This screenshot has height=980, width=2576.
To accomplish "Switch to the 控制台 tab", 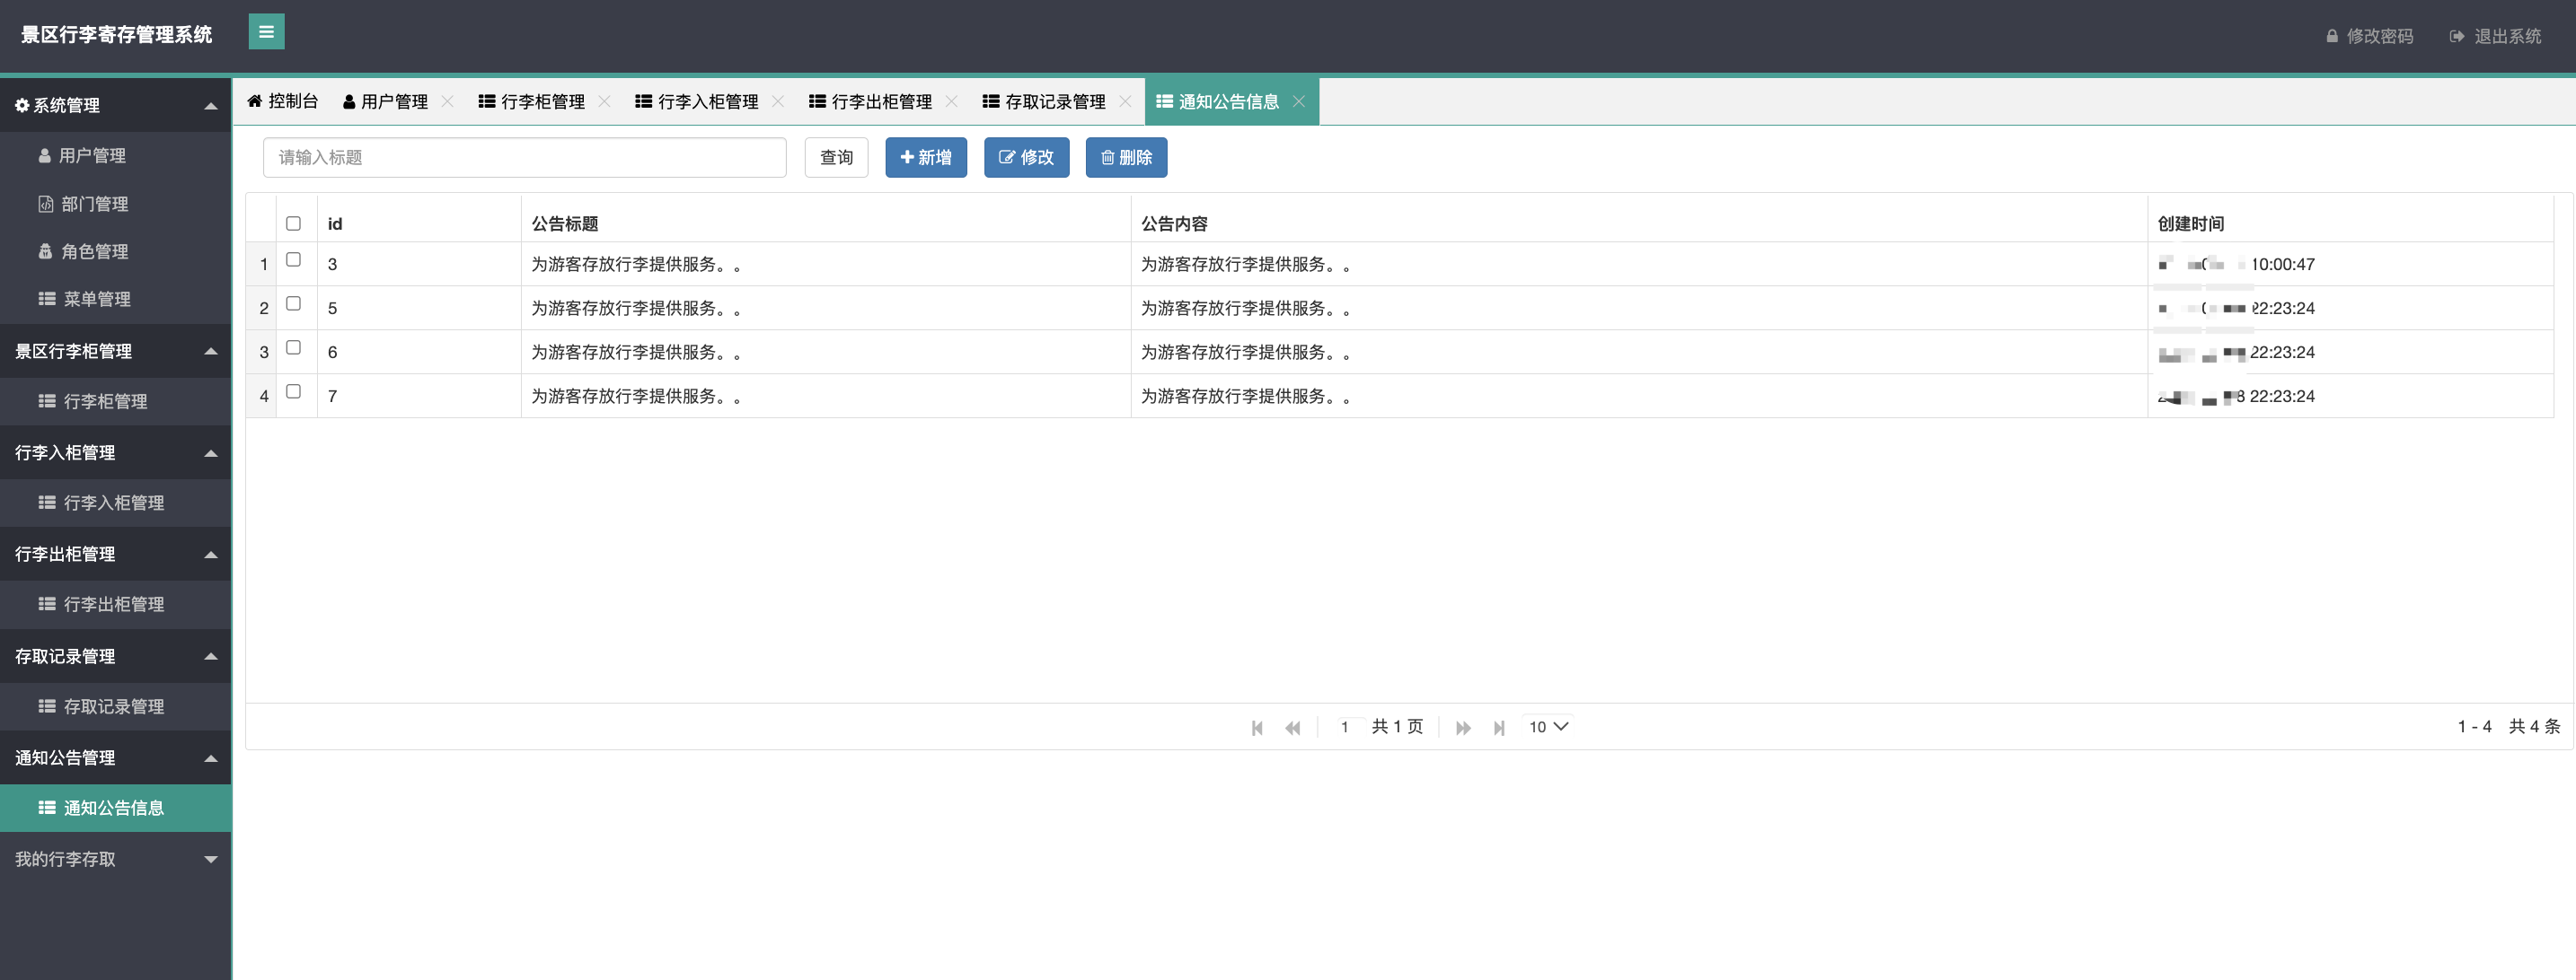I will (x=283, y=102).
